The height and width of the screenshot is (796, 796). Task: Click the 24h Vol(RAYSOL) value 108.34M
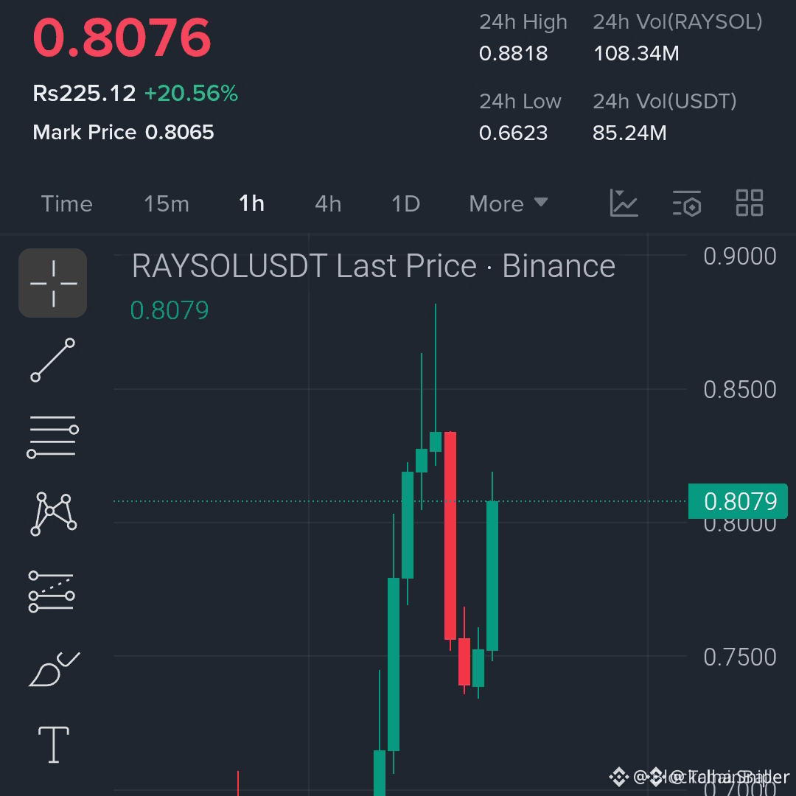tap(636, 53)
